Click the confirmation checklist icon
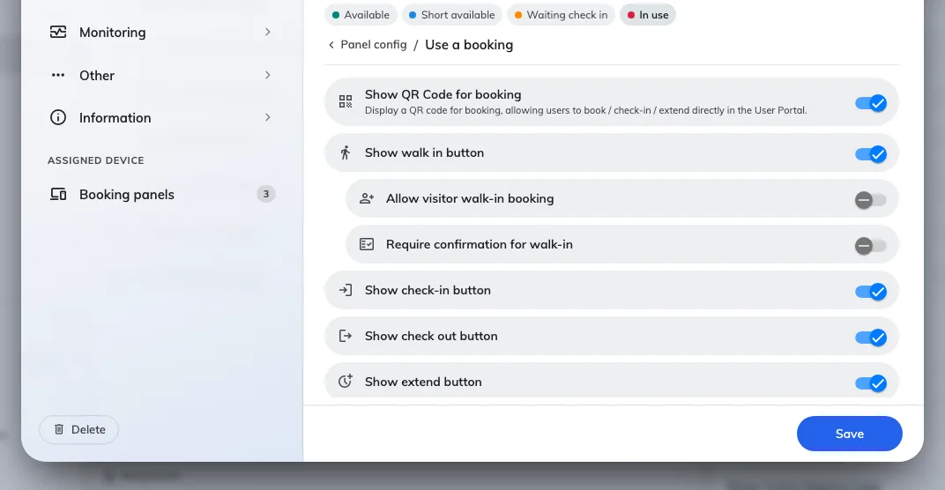 (x=367, y=244)
